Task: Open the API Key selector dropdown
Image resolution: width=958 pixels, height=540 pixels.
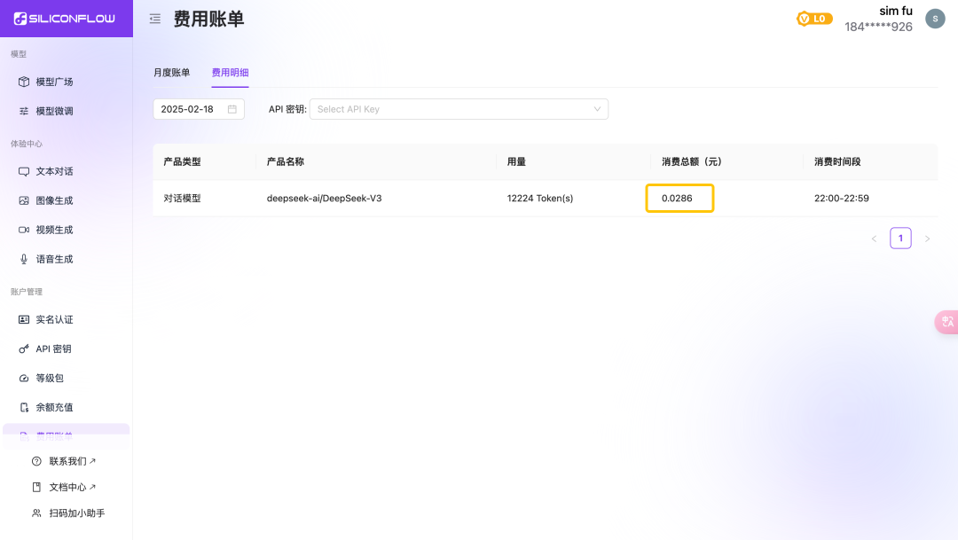Action: point(459,108)
